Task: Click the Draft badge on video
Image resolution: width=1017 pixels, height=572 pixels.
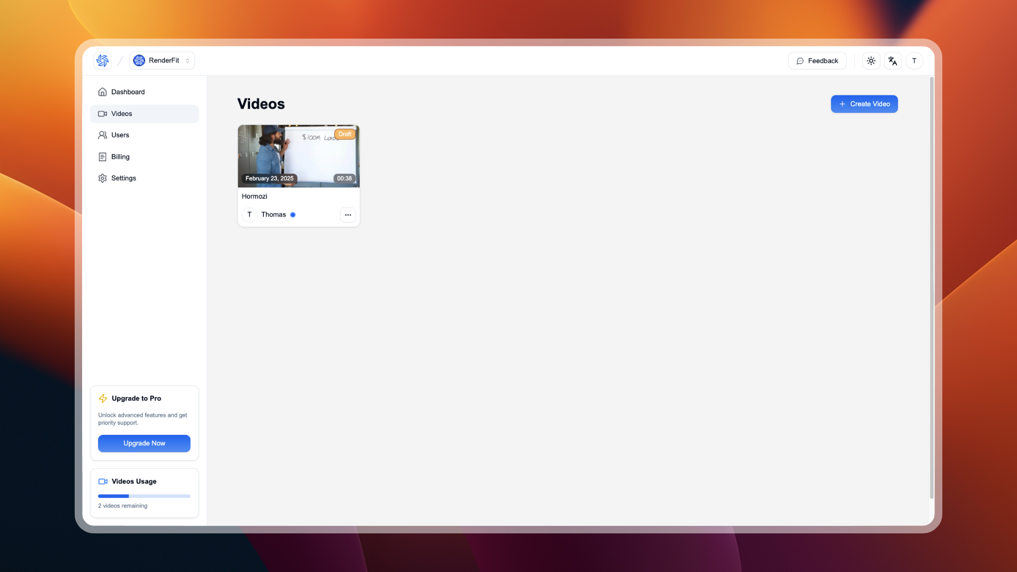Action: [345, 134]
